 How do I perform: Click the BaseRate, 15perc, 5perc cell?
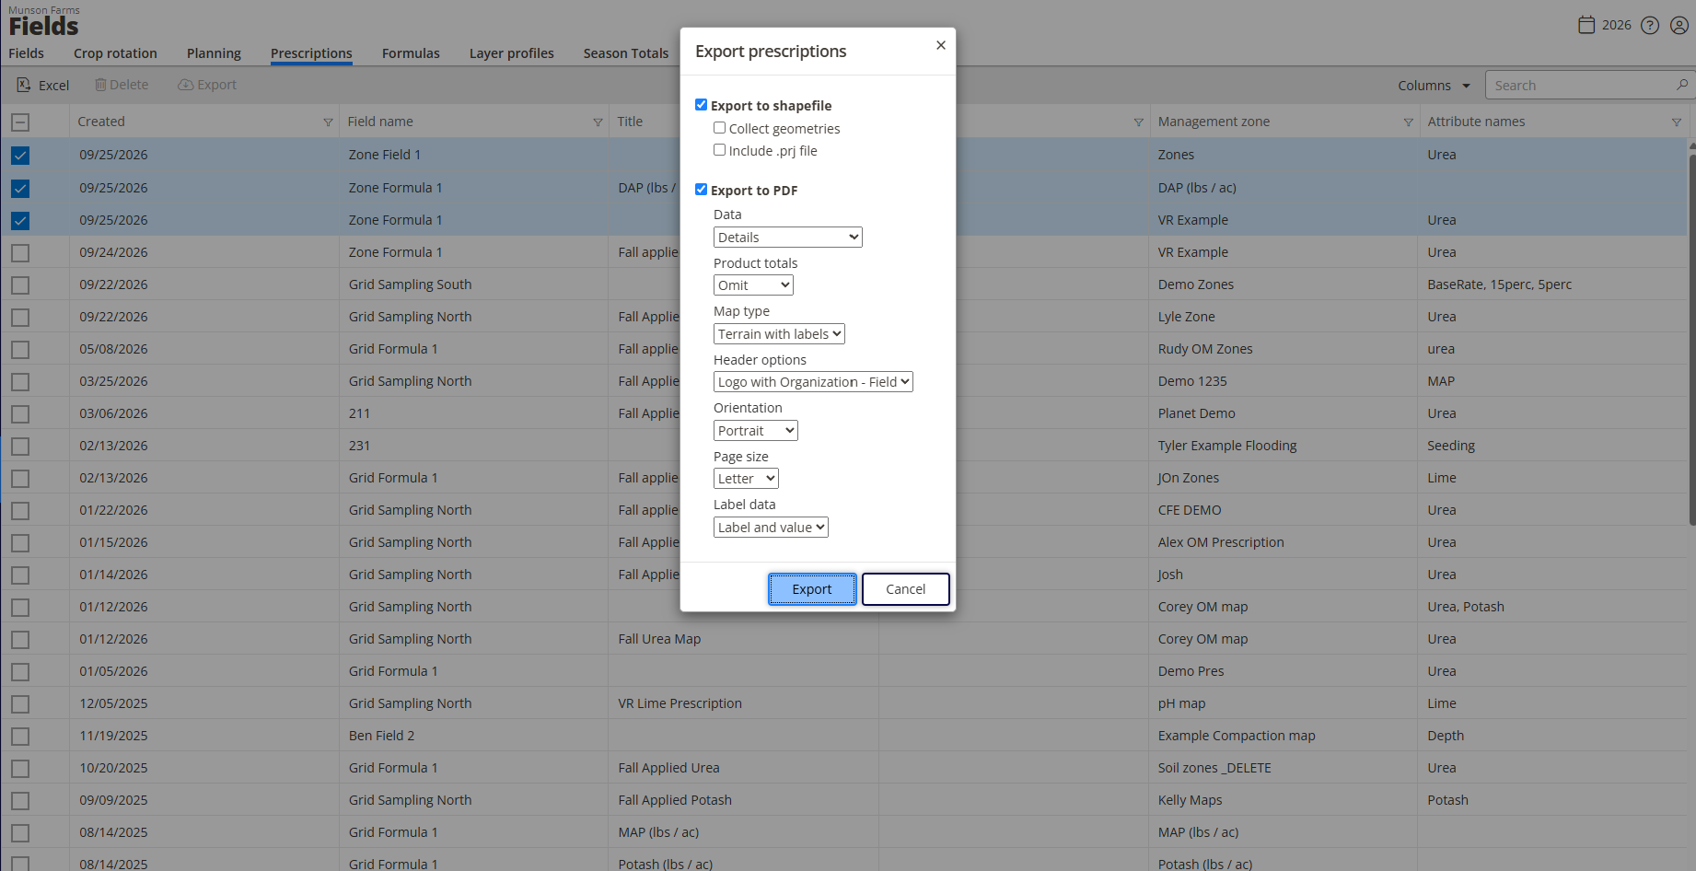coord(1499,285)
